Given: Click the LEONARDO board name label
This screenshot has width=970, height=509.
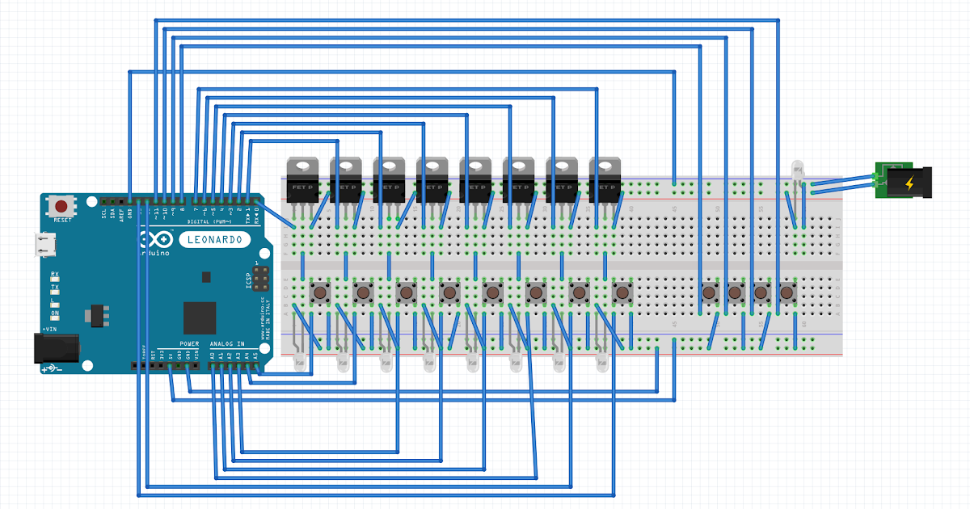Looking at the screenshot, I should (x=215, y=238).
